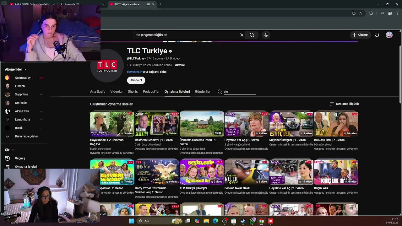
Task: Switch to the Videolar channel tab
Action: [x=117, y=92]
